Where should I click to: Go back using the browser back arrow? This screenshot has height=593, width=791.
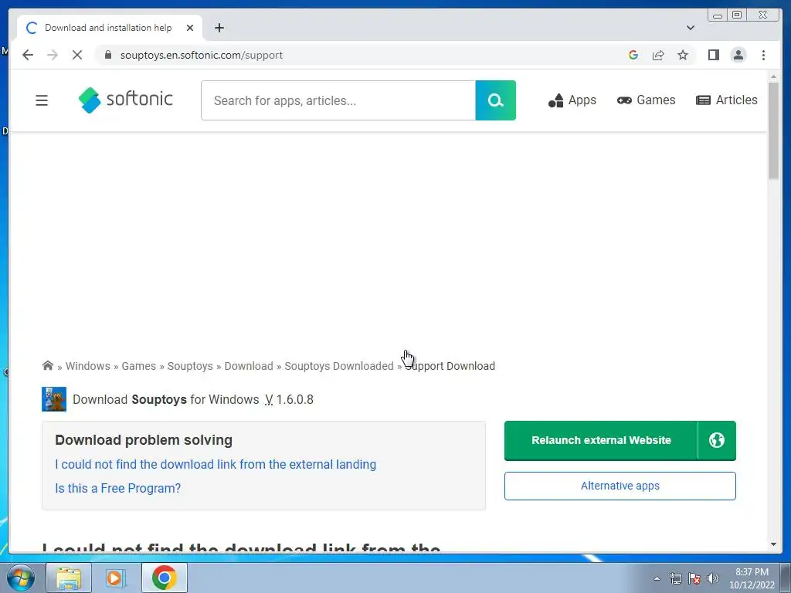coord(28,55)
